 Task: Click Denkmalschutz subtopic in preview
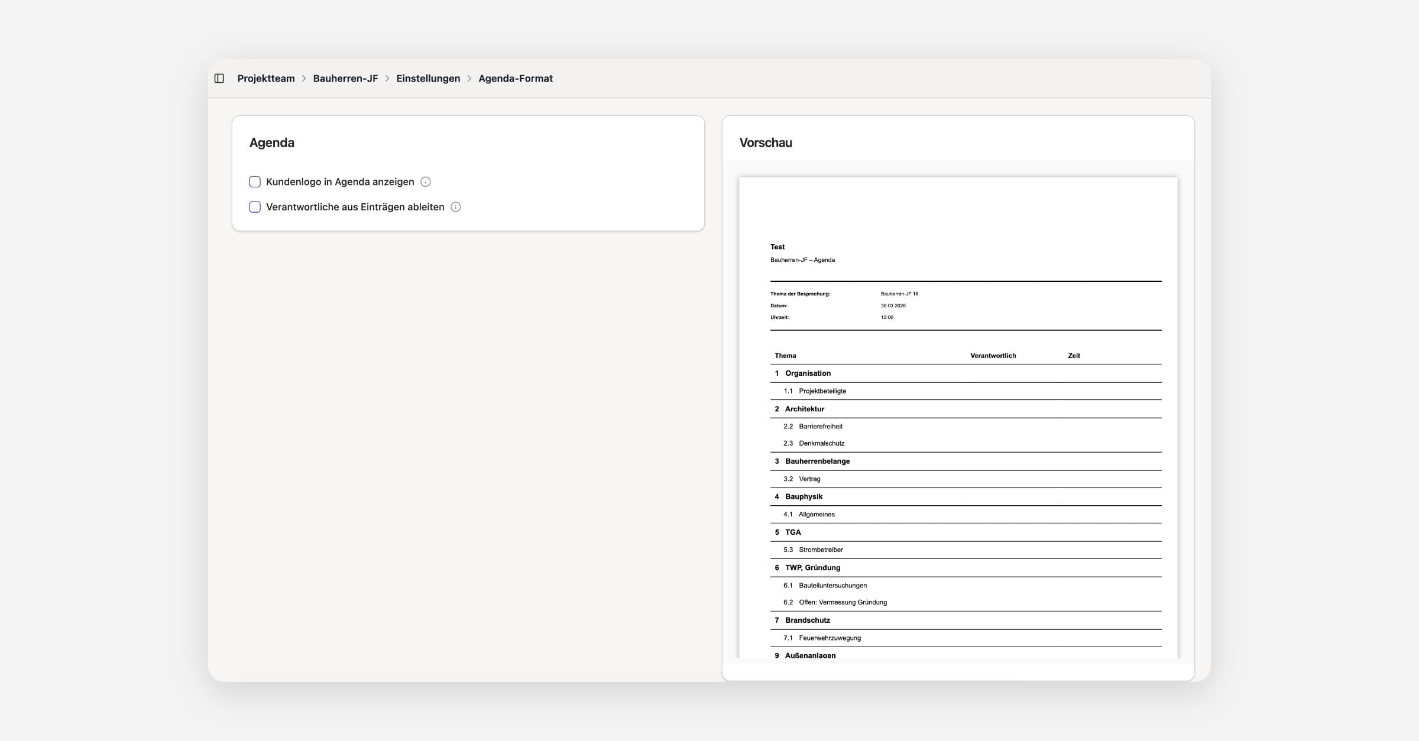point(821,443)
